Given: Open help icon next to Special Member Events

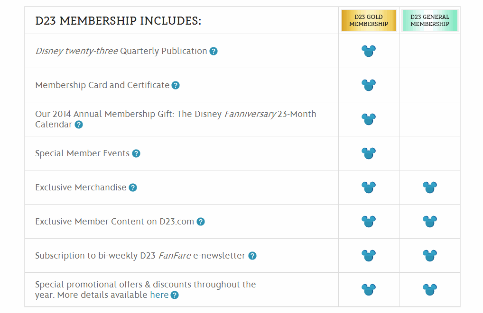Looking at the screenshot, I should coord(136,154).
